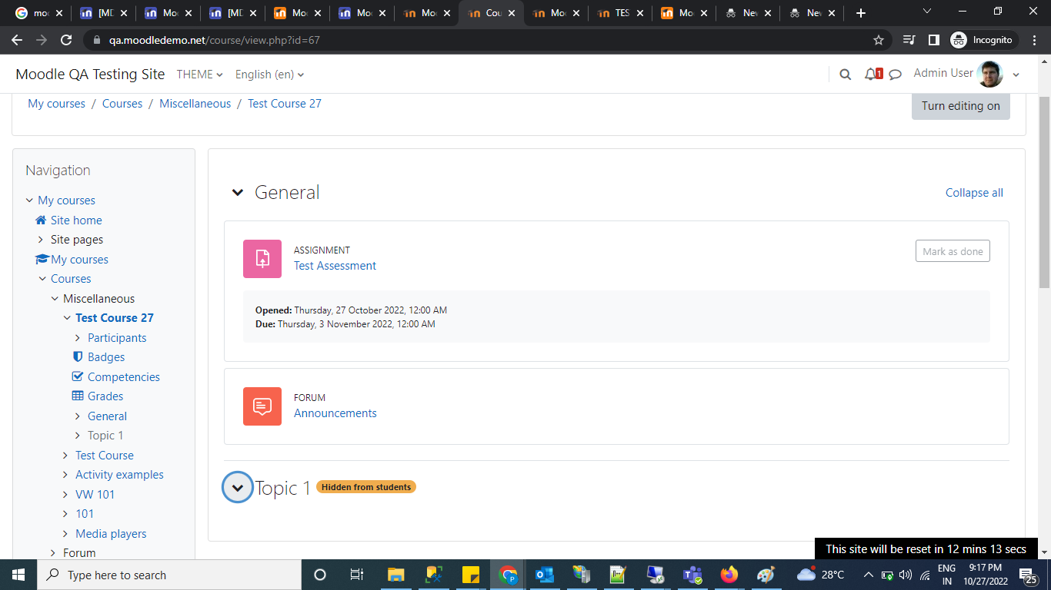Viewport: 1051px width, 590px height.
Task: Open the Announcements forum link
Action: [335, 413]
